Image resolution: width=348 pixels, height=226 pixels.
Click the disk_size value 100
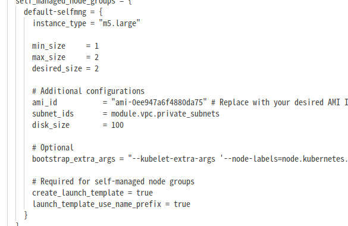(117, 125)
